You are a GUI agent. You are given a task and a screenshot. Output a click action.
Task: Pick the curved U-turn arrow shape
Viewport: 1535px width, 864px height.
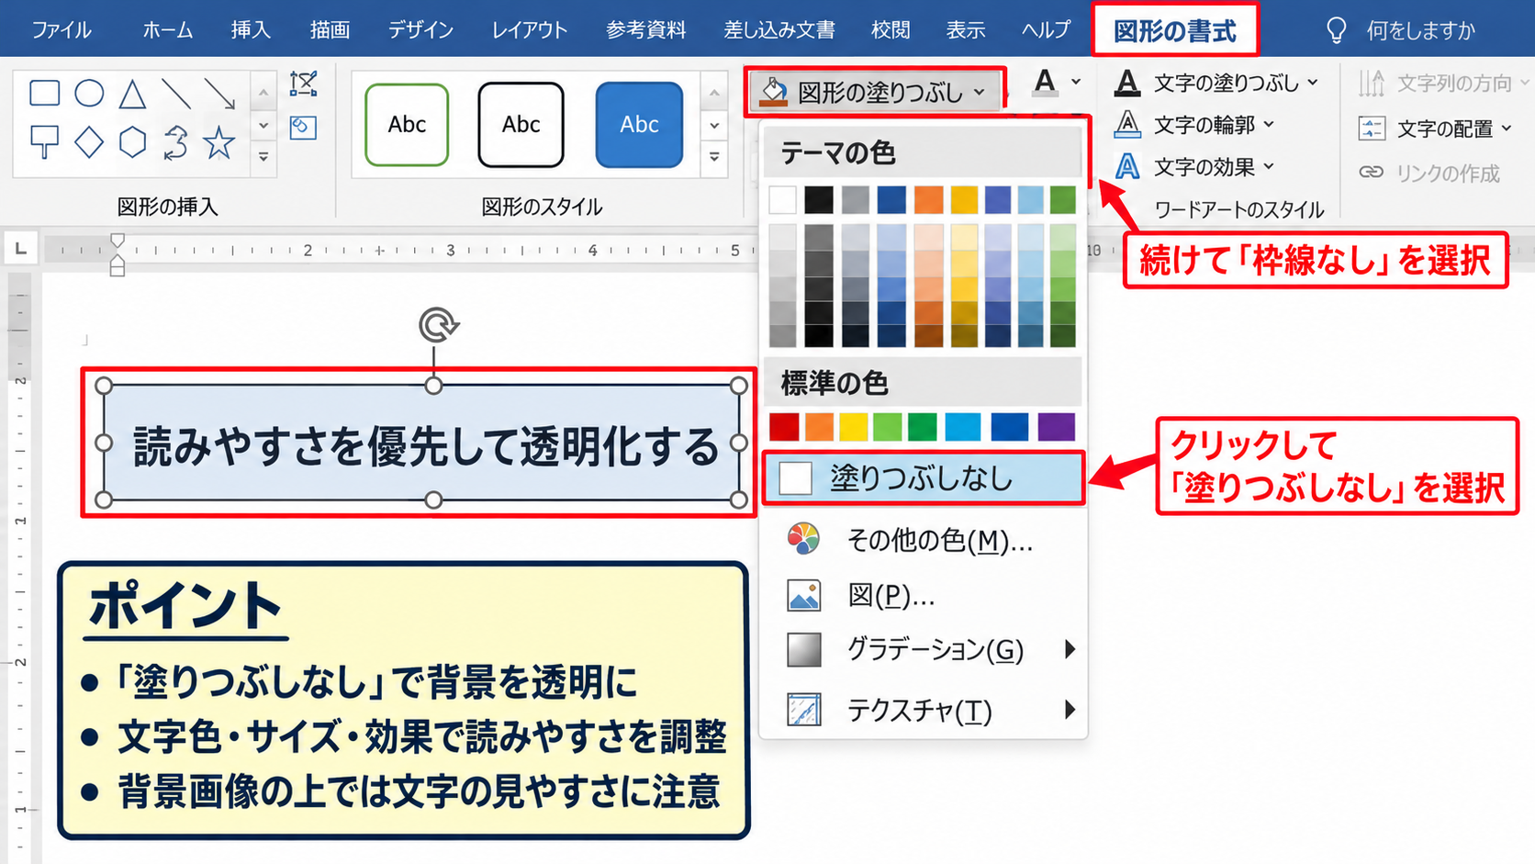(x=175, y=142)
